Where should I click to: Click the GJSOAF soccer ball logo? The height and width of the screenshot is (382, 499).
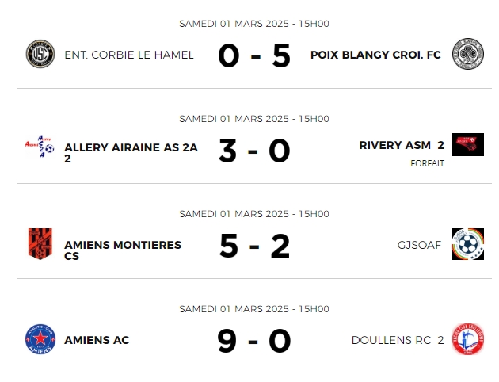pos(468,244)
